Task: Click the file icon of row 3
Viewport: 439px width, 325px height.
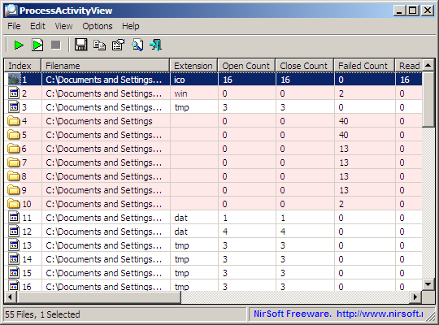Action: 14,107
